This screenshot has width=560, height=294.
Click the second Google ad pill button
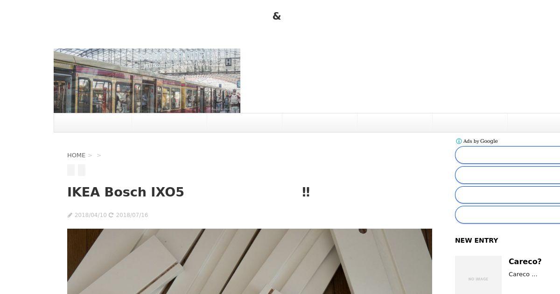point(508,175)
